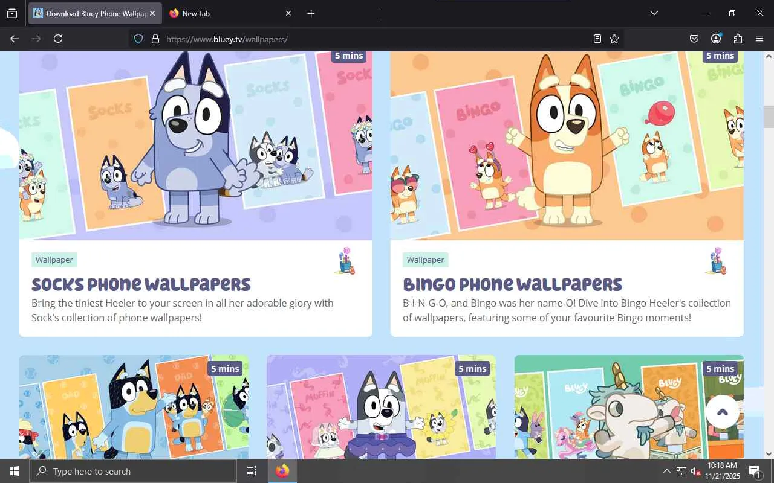Click the Socks wallpapers card image
The image size is (774, 483).
196,146
